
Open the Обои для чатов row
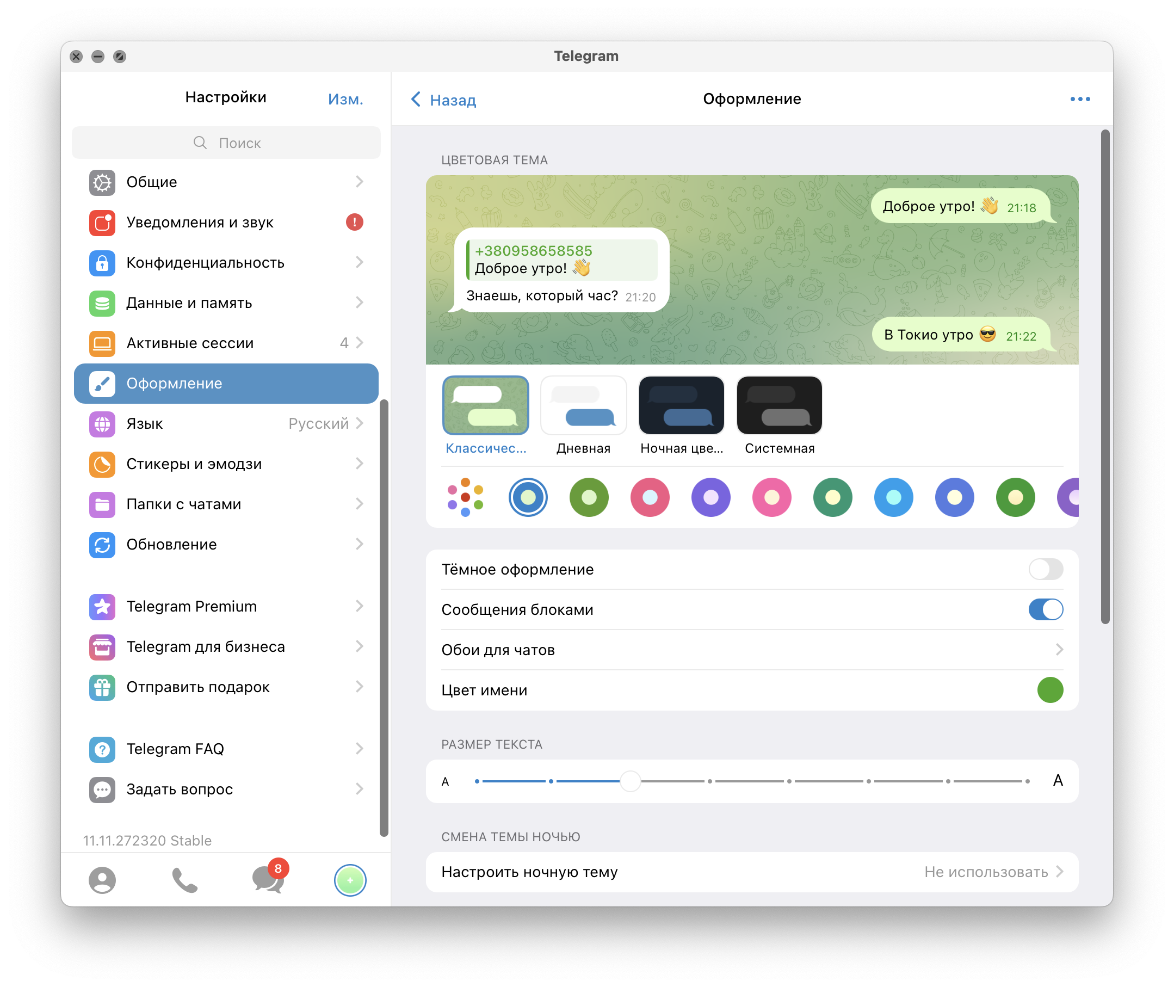pos(752,650)
